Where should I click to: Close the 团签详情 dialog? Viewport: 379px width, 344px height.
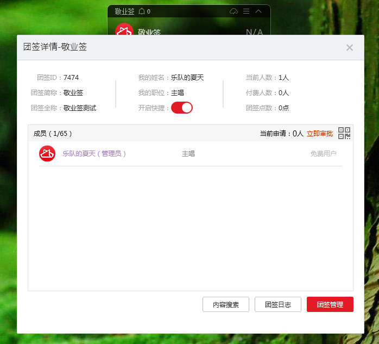(350, 48)
